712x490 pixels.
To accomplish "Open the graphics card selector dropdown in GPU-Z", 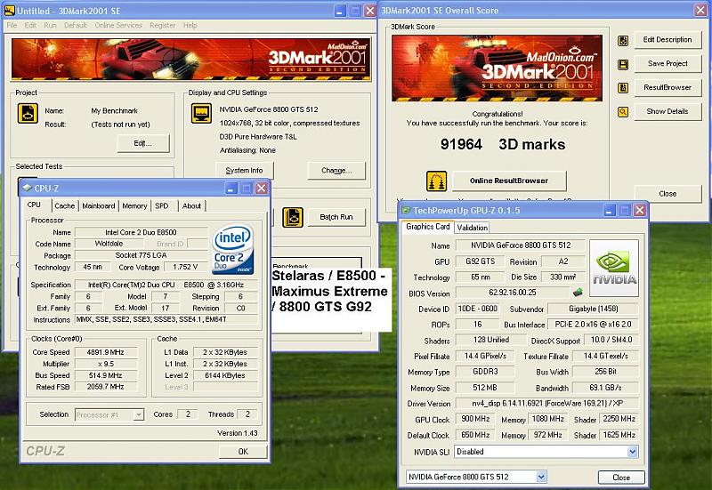I will click(x=541, y=477).
